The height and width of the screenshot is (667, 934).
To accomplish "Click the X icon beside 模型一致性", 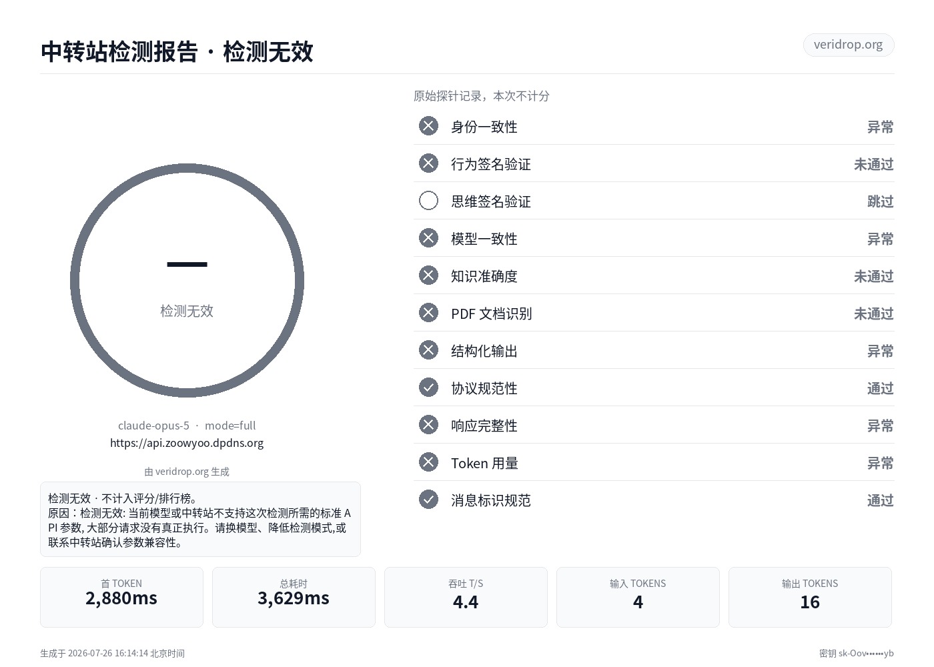I will [x=428, y=238].
